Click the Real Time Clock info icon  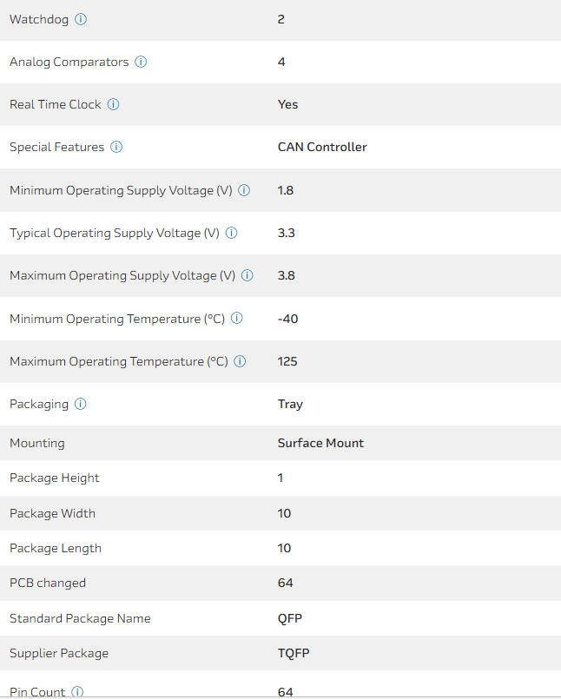[x=114, y=104]
